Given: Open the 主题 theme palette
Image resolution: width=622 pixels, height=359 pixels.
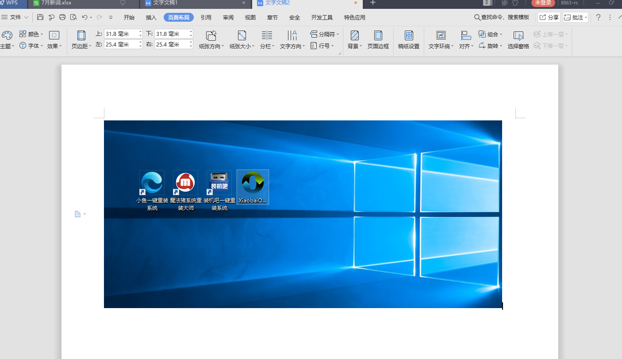Looking at the screenshot, I should [7, 39].
